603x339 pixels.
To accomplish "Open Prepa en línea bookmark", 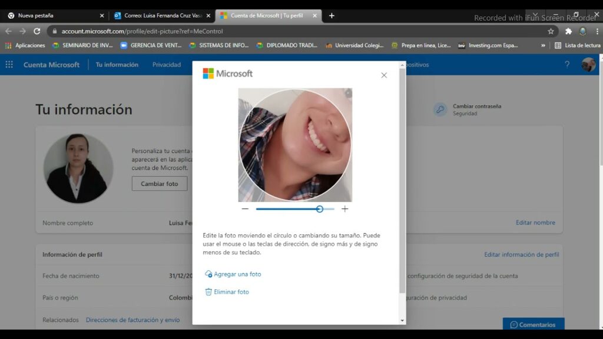I will [420, 45].
